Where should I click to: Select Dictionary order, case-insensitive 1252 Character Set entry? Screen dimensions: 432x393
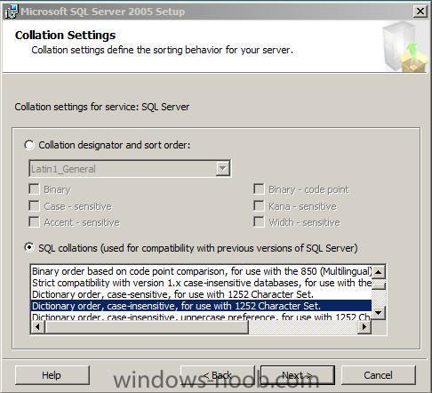point(201,306)
